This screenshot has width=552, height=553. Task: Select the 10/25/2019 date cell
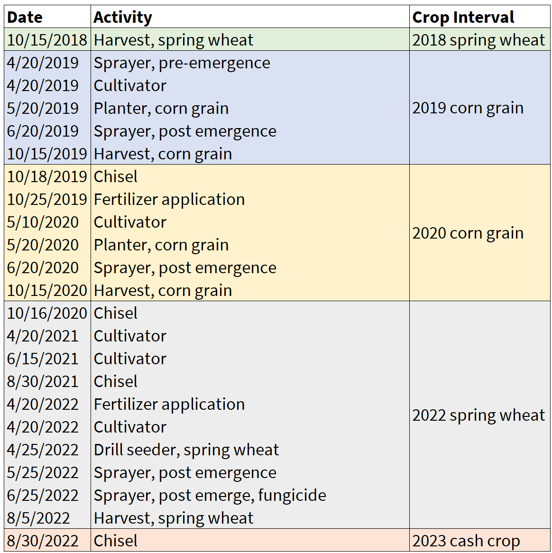[47, 199]
